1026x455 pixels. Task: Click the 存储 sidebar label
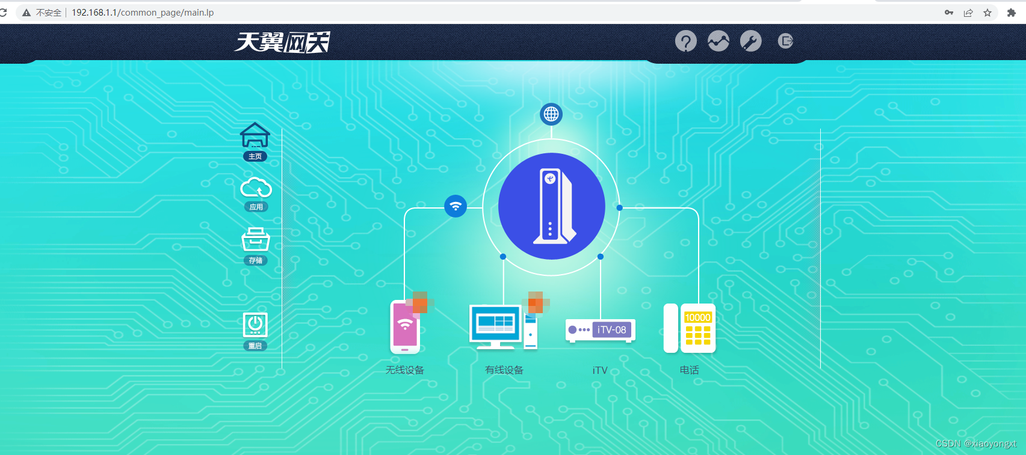tap(256, 260)
